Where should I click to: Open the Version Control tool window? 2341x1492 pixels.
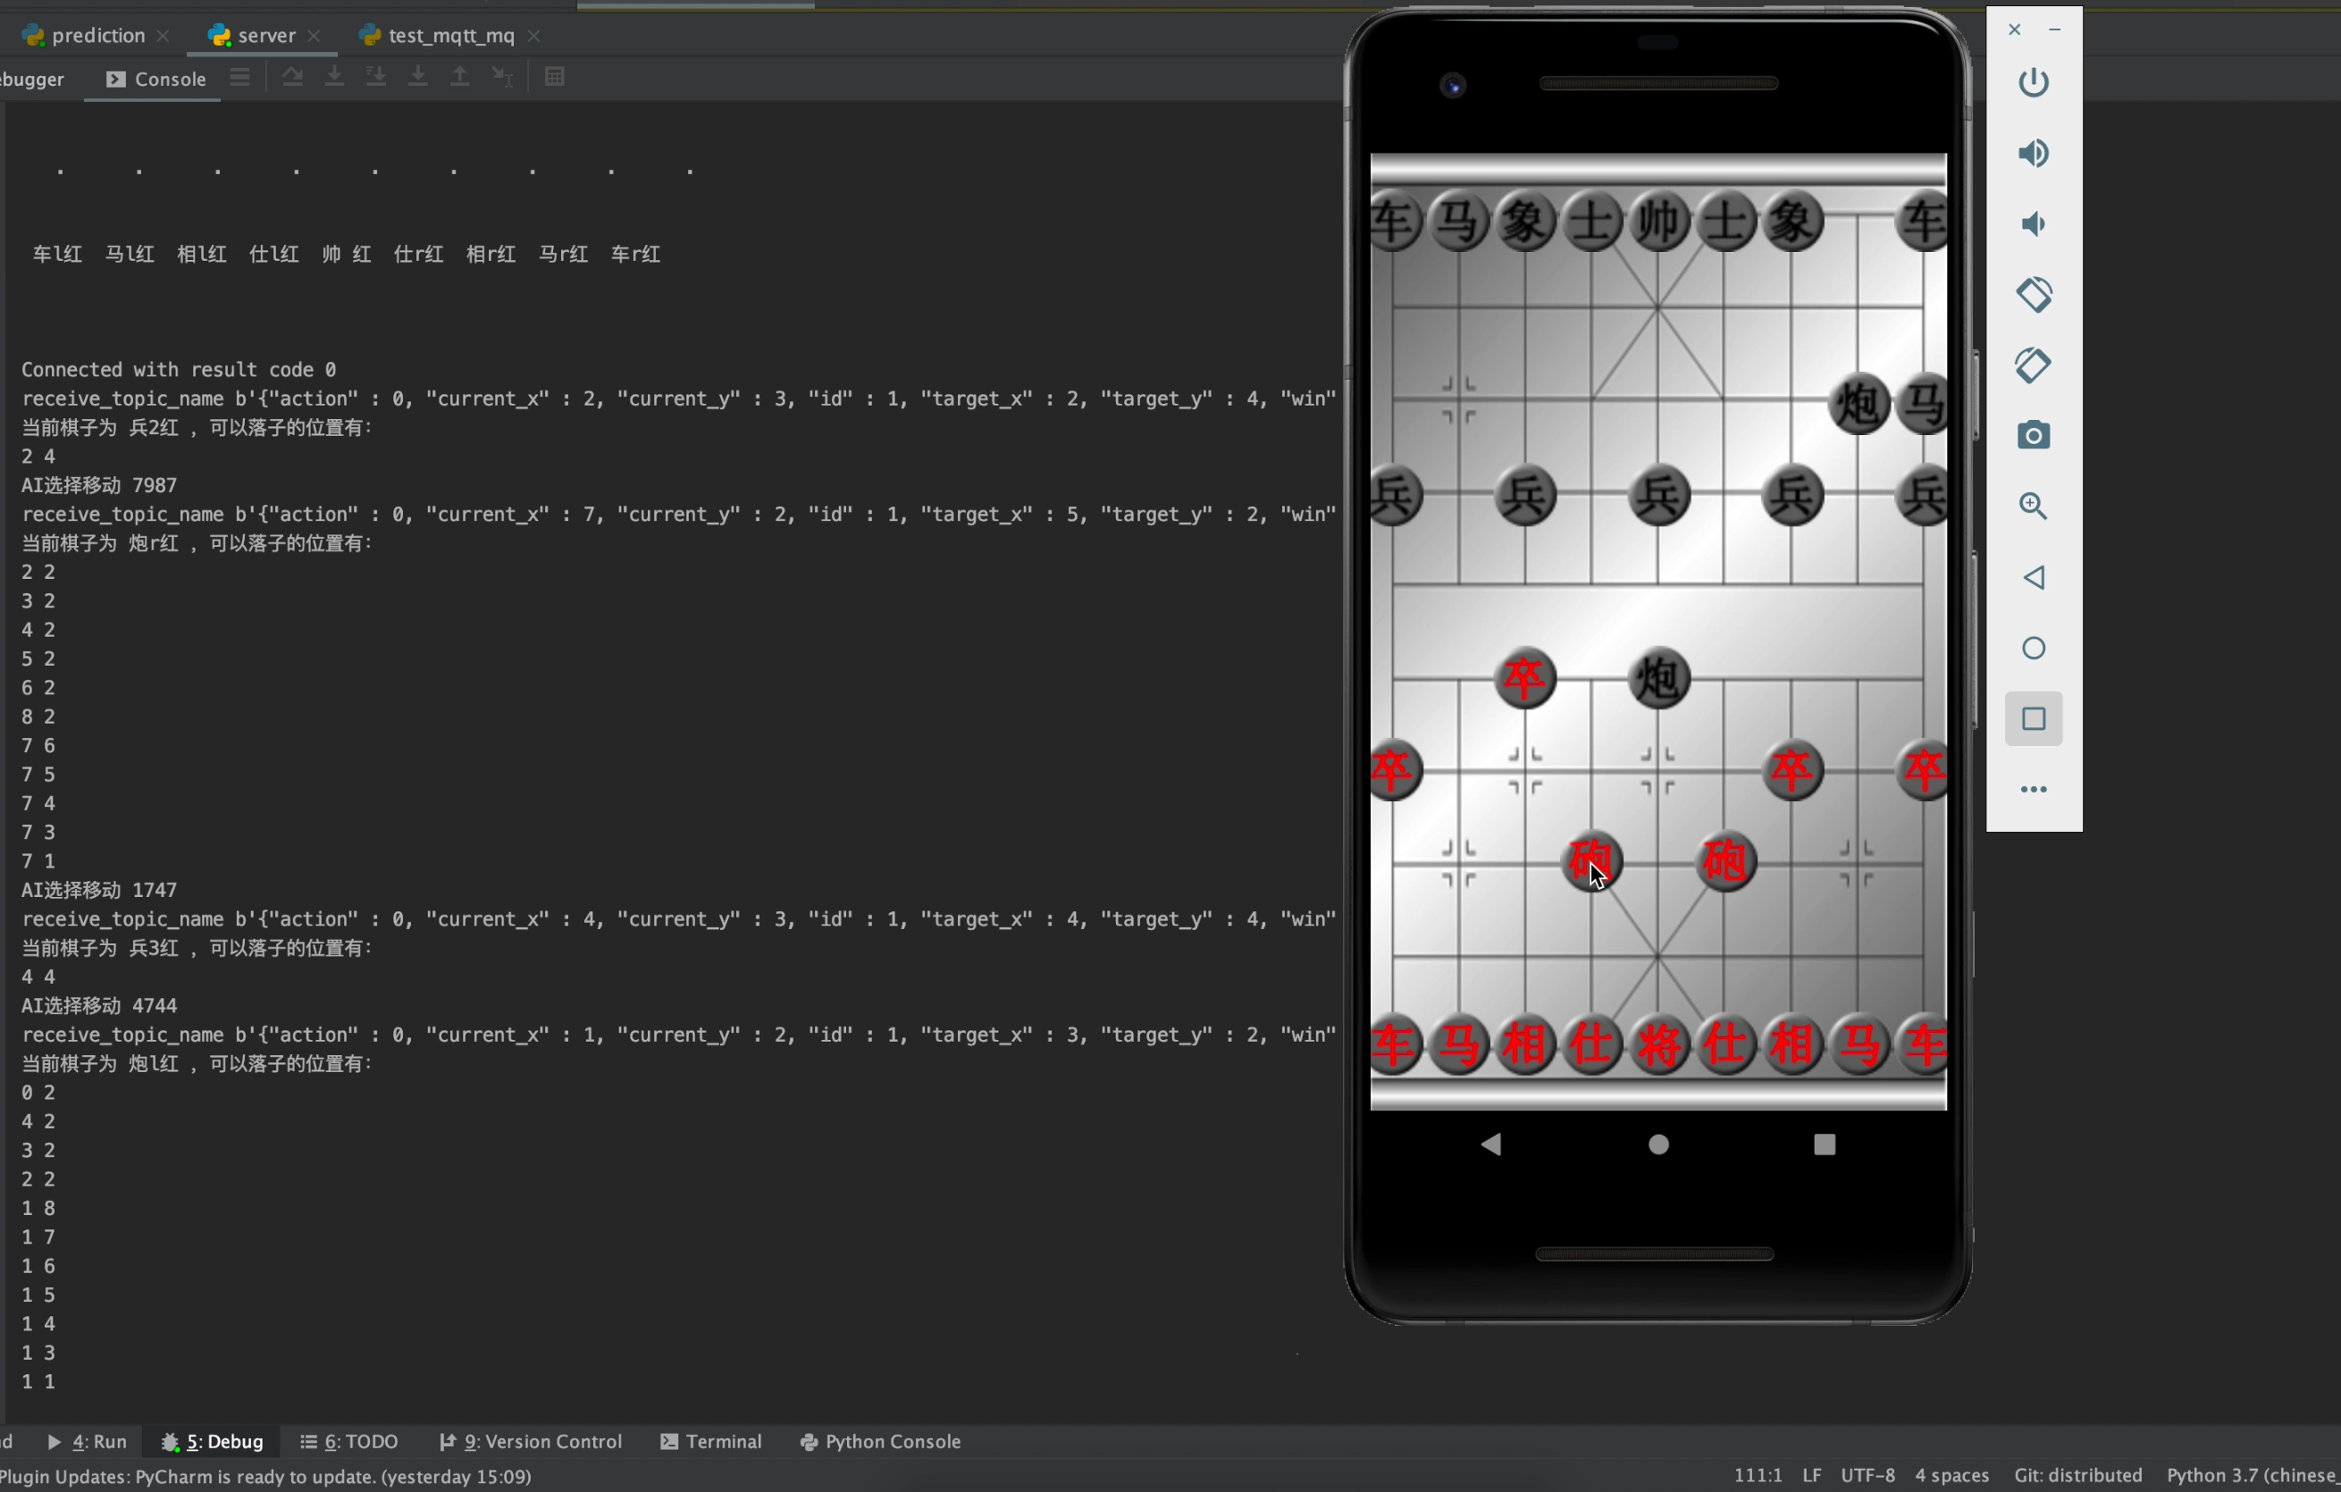[531, 1441]
